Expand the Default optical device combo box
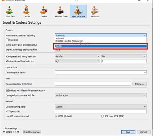This screenshot has height=136, width=153. point(101,72)
